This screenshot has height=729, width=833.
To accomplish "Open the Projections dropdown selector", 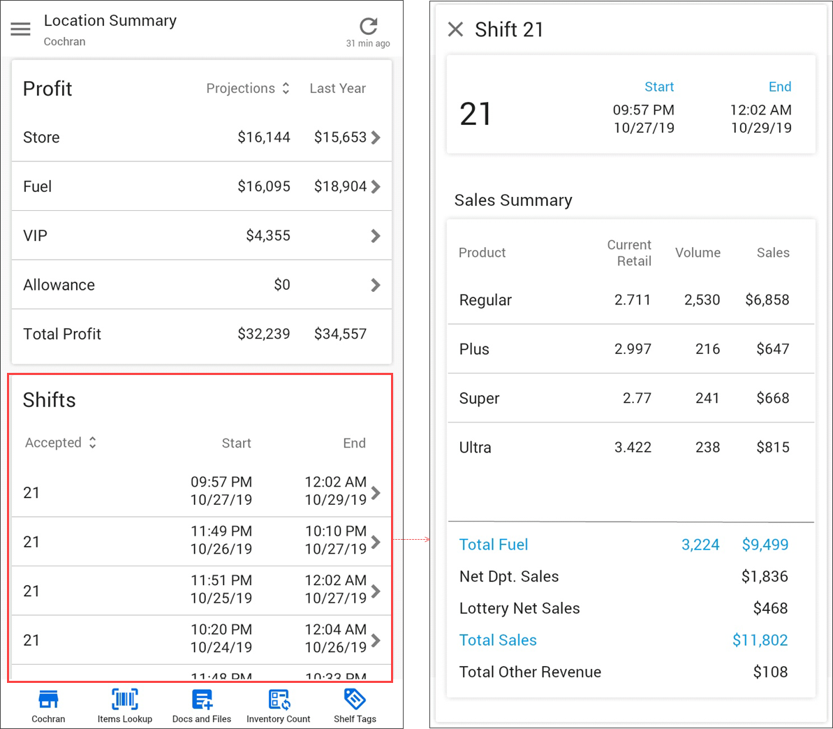I will coord(248,89).
